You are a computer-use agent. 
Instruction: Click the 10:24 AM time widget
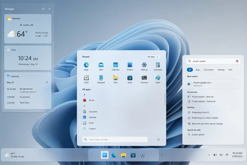coord(28,58)
